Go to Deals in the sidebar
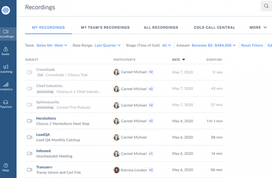Screen dimensions: 272x178 [6, 51]
